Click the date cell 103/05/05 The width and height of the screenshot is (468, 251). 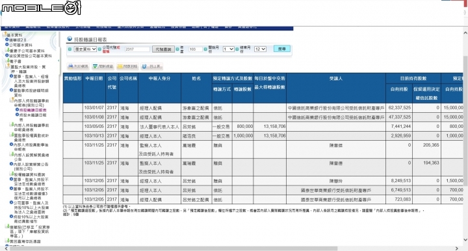click(94, 126)
